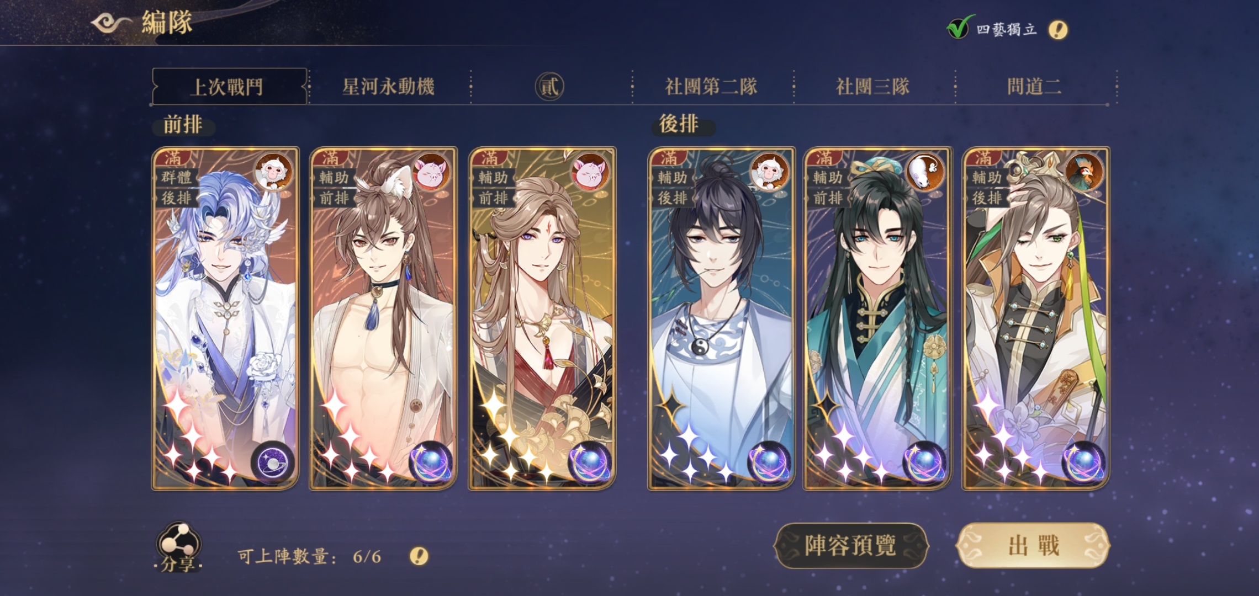Tap rooster pet icon on last card
The width and height of the screenshot is (1259, 596).
1084,172
